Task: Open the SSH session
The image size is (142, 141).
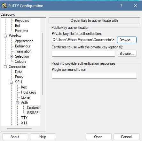Action: pyautogui.click(x=99, y=137)
